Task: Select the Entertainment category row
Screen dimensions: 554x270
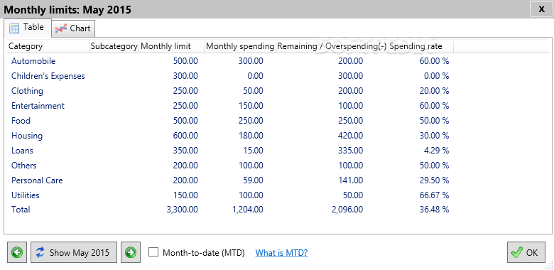Action: click(x=229, y=106)
